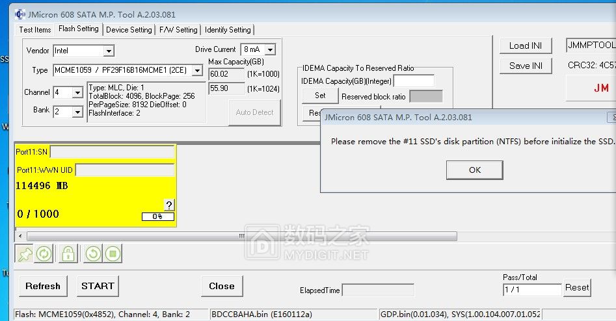Click the horizontal scrollbar thumb below port panel

coord(241,237)
